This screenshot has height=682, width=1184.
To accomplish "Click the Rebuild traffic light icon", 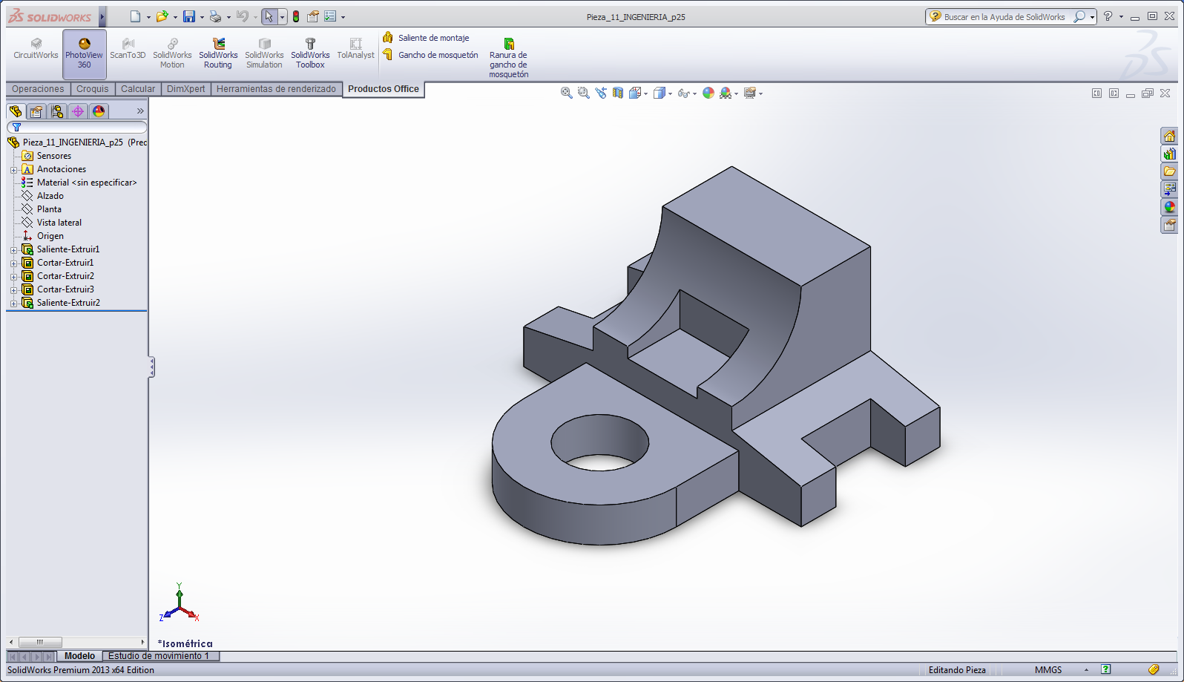I will click(296, 16).
